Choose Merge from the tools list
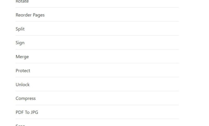The height and width of the screenshot is (126, 209). (x=22, y=57)
